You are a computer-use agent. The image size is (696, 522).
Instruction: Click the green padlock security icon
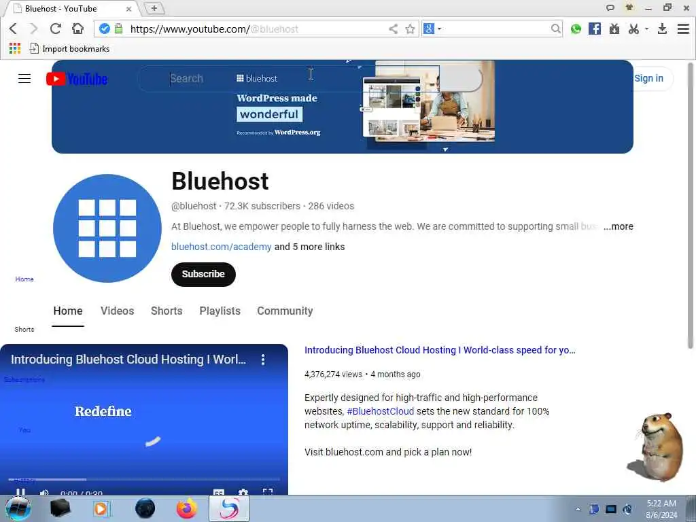pos(118,29)
